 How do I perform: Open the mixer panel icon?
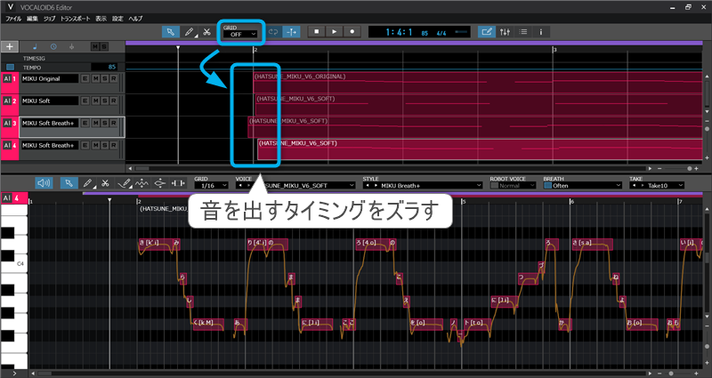point(505,32)
